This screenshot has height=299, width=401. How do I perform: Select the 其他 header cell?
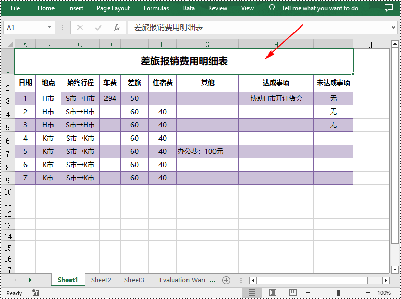[x=207, y=83]
